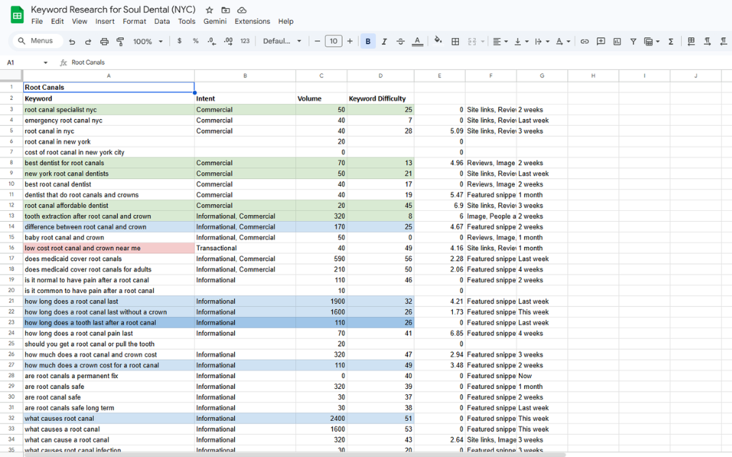Open the Data menu
732x457 pixels.
(162, 21)
